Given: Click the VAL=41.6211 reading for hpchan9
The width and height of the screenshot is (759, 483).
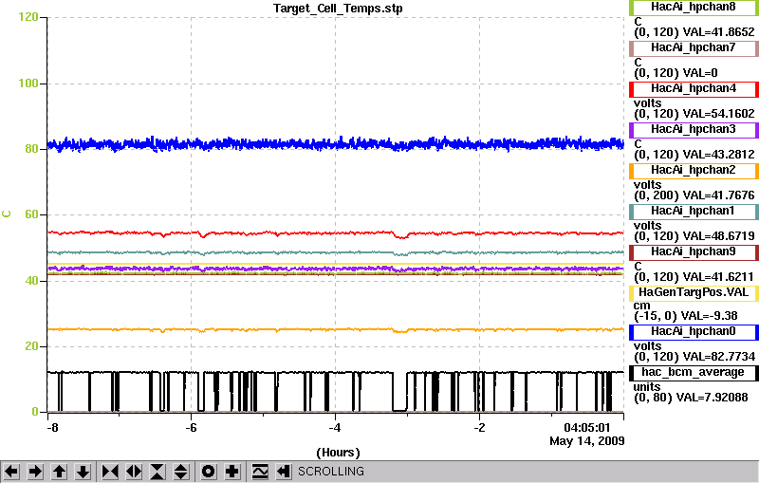Looking at the screenshot, I should coord(718,277).
